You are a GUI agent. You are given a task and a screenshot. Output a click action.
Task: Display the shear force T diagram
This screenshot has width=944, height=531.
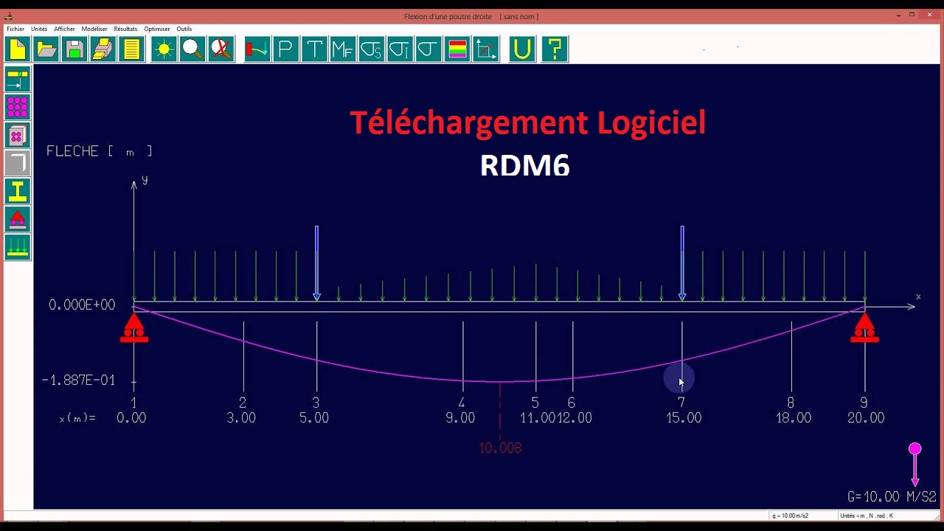[x=314, y=49]
